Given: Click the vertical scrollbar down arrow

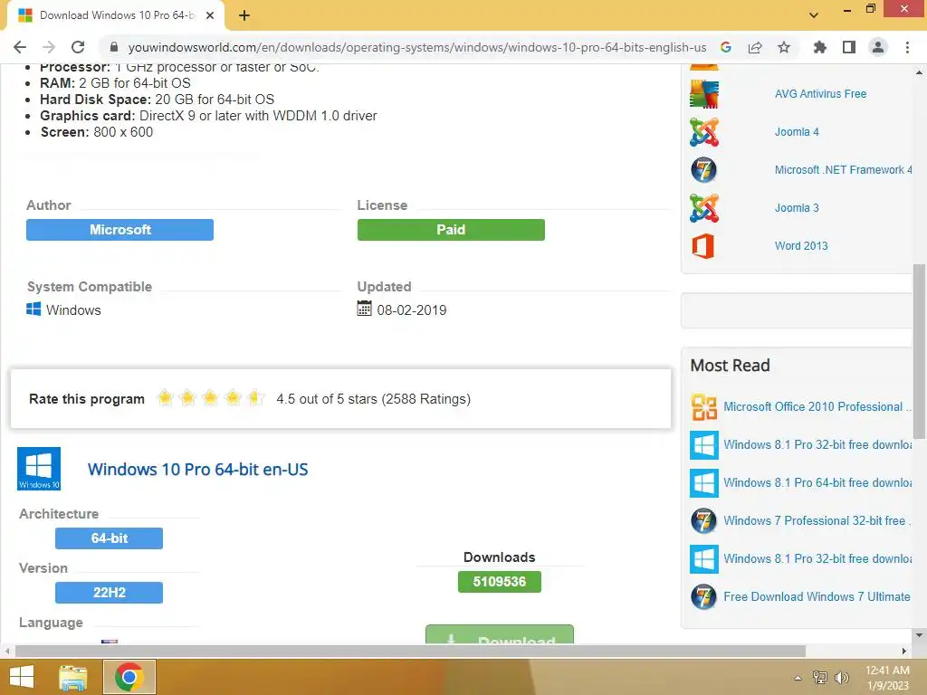Looking at the screenshot, I should pos(920,635).
